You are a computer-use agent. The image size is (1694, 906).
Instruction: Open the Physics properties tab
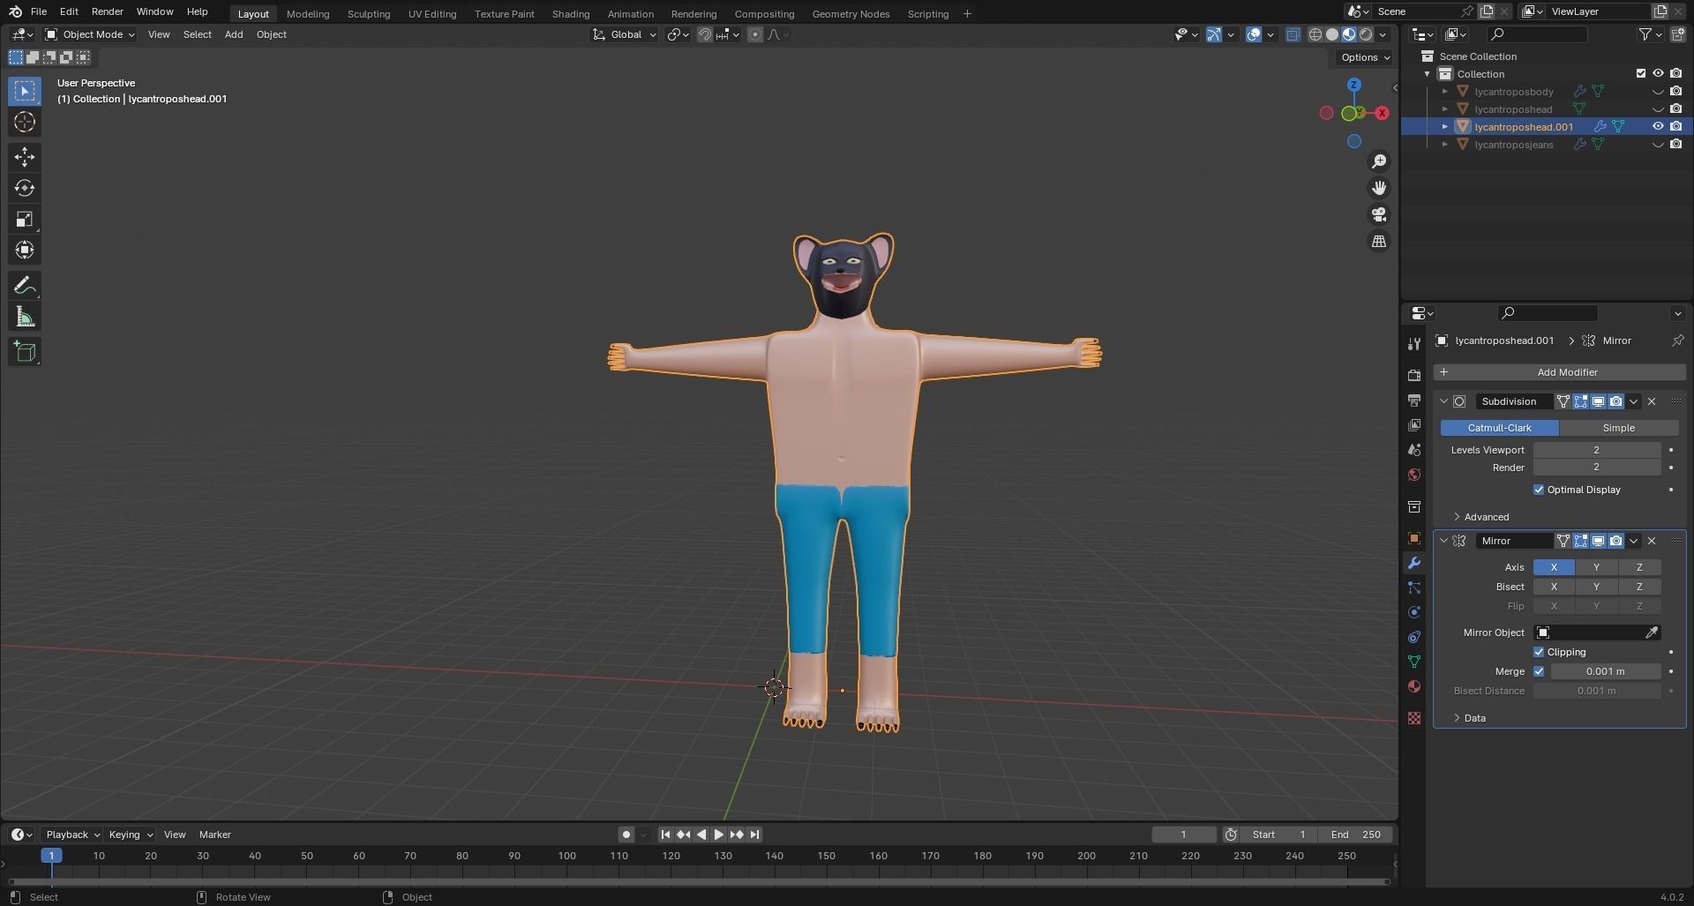pyautogui.click(x=1414, y=612)
